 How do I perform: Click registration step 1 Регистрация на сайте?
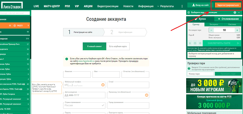[84, 32]
